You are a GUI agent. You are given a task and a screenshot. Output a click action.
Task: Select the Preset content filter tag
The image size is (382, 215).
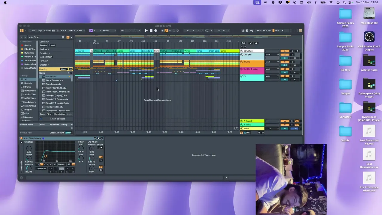(52, 45)
